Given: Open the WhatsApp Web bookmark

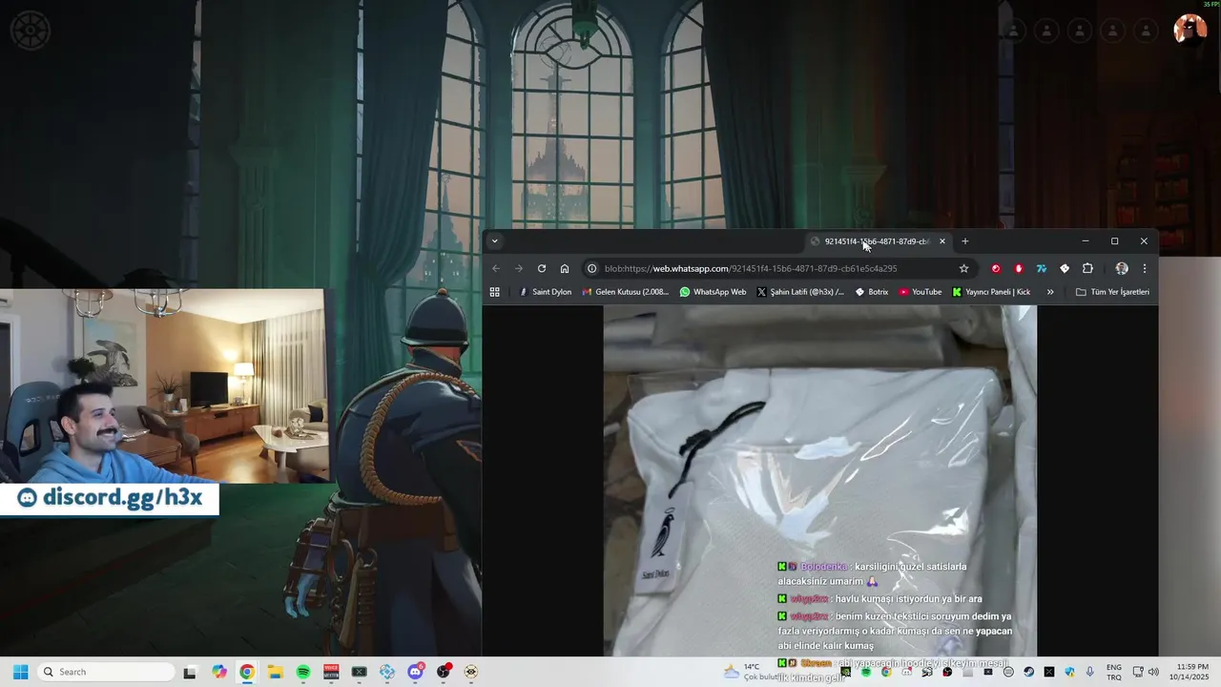Looking at the screenshot, I should click(713, 292).
